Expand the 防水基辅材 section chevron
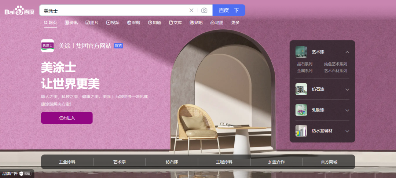The image size is (396, 178). coord(347,131)
